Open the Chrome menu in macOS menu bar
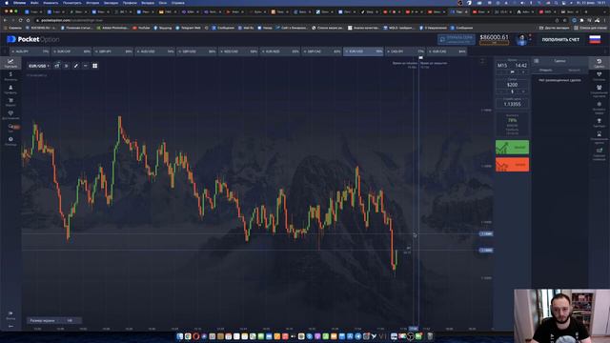The width and height of the screenshot is (610, 343). tap(19, 3)
